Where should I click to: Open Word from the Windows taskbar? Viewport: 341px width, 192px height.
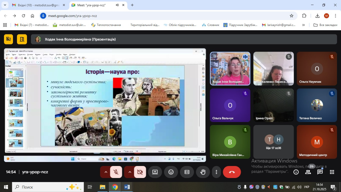point(127,187)
